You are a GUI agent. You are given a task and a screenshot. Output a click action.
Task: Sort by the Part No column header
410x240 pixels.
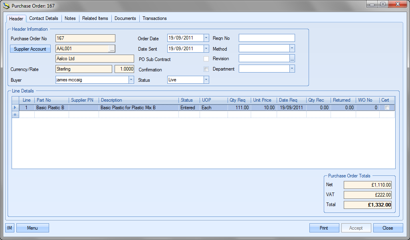(51, 100)
